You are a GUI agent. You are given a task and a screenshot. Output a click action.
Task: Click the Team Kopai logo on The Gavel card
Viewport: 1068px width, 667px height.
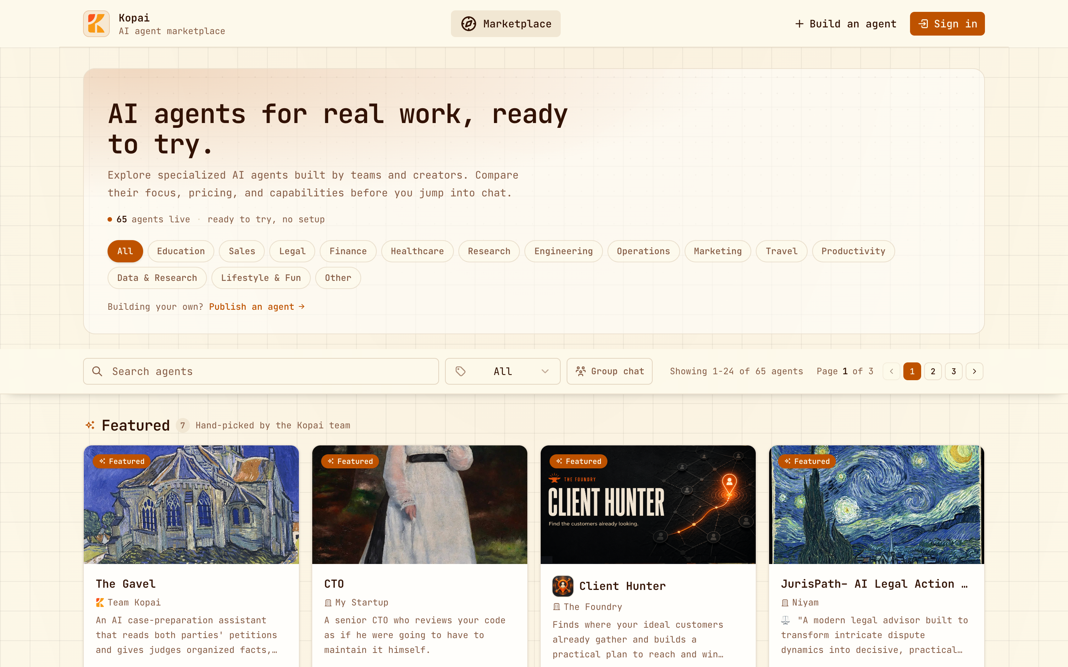(x=100, y=603)
